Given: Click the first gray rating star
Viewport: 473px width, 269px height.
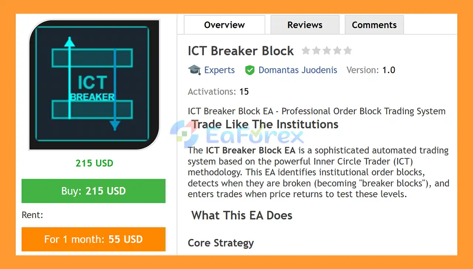Looking at the screenshot, I should pos(306,51).
